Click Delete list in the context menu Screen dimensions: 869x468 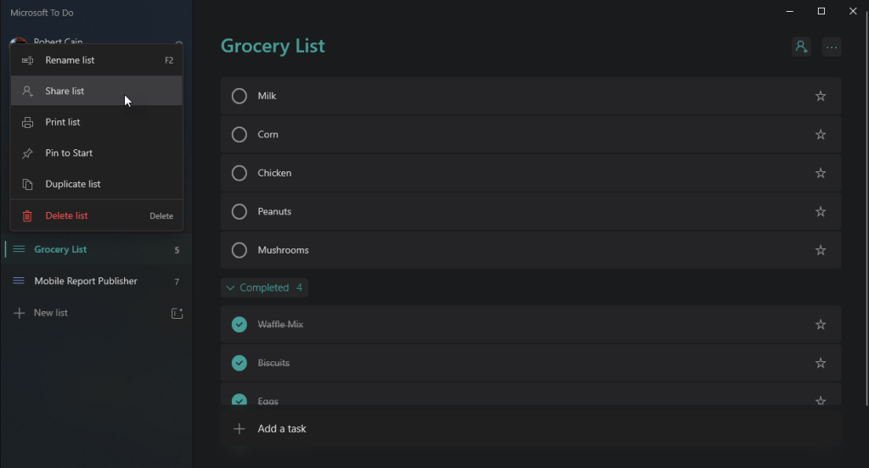[66, 216]
